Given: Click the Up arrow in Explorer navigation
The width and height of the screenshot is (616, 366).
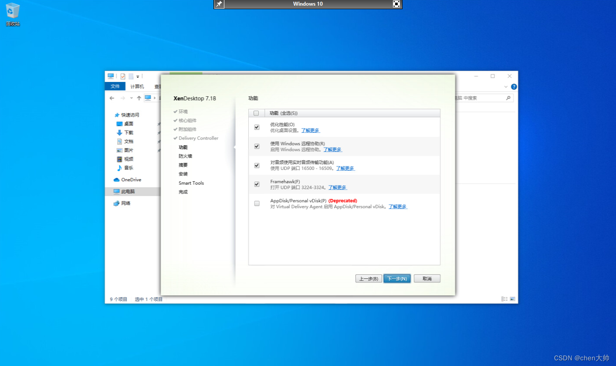Looking at the screenshot, I should point(139,98).
